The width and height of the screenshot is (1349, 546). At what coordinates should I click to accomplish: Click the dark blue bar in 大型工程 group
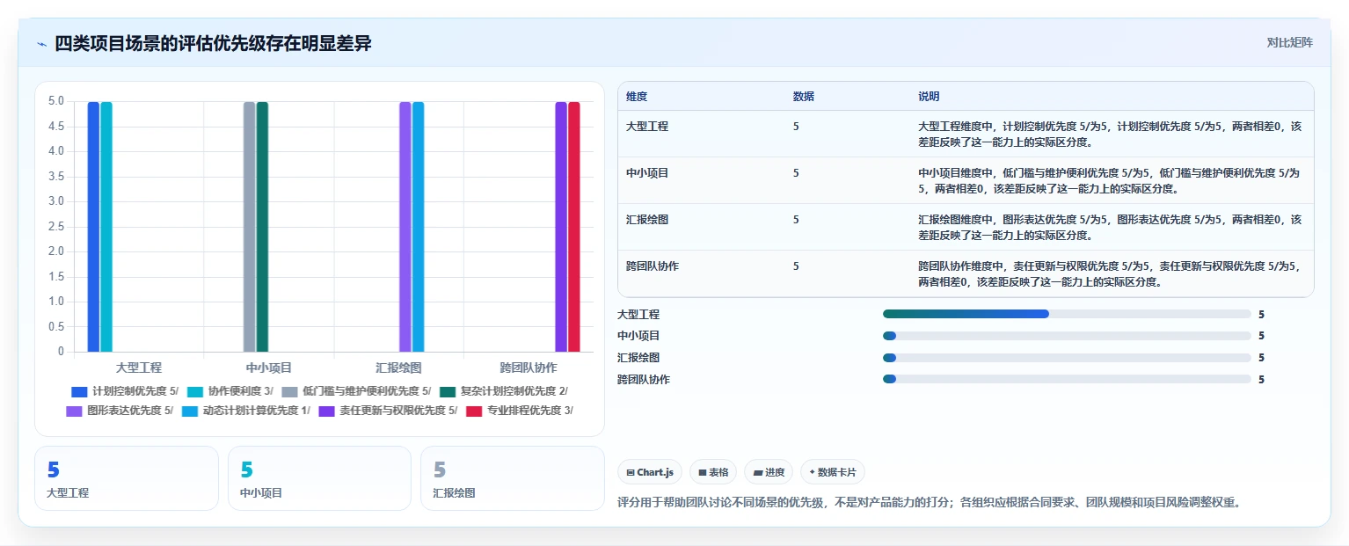pyautogui.click(x=93, y=227)
